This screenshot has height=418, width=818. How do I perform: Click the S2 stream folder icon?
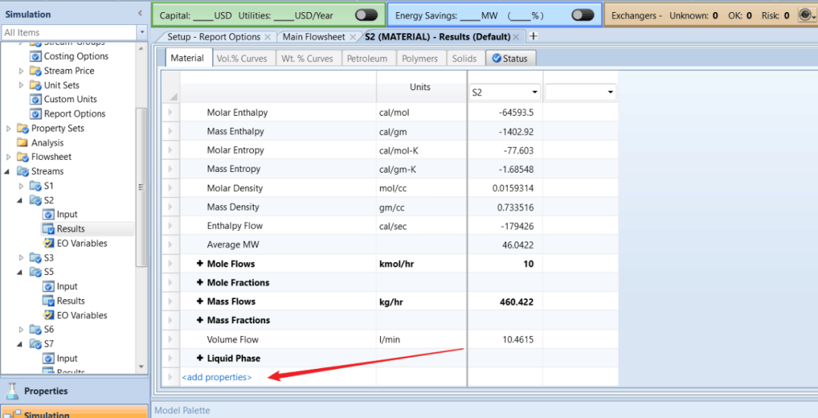[x=36, y=200]
